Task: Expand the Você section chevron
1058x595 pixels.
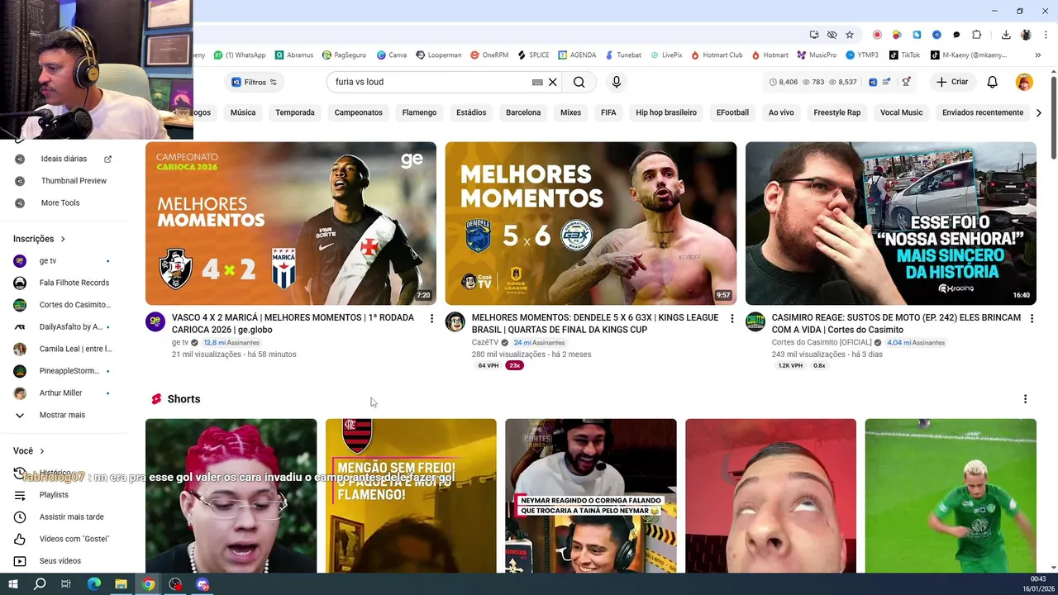Action: coord(42,451)
